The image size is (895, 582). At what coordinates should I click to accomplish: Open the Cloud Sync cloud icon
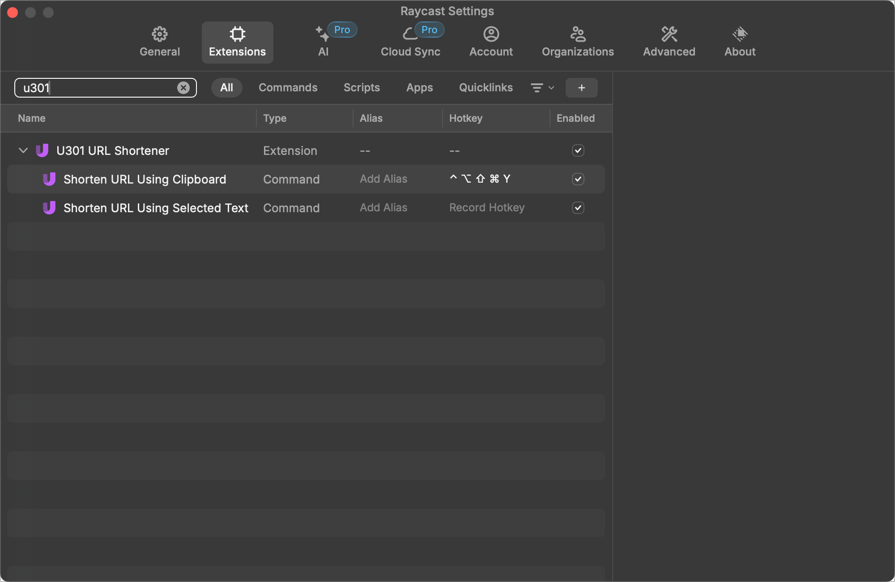(x=409, y=34)
